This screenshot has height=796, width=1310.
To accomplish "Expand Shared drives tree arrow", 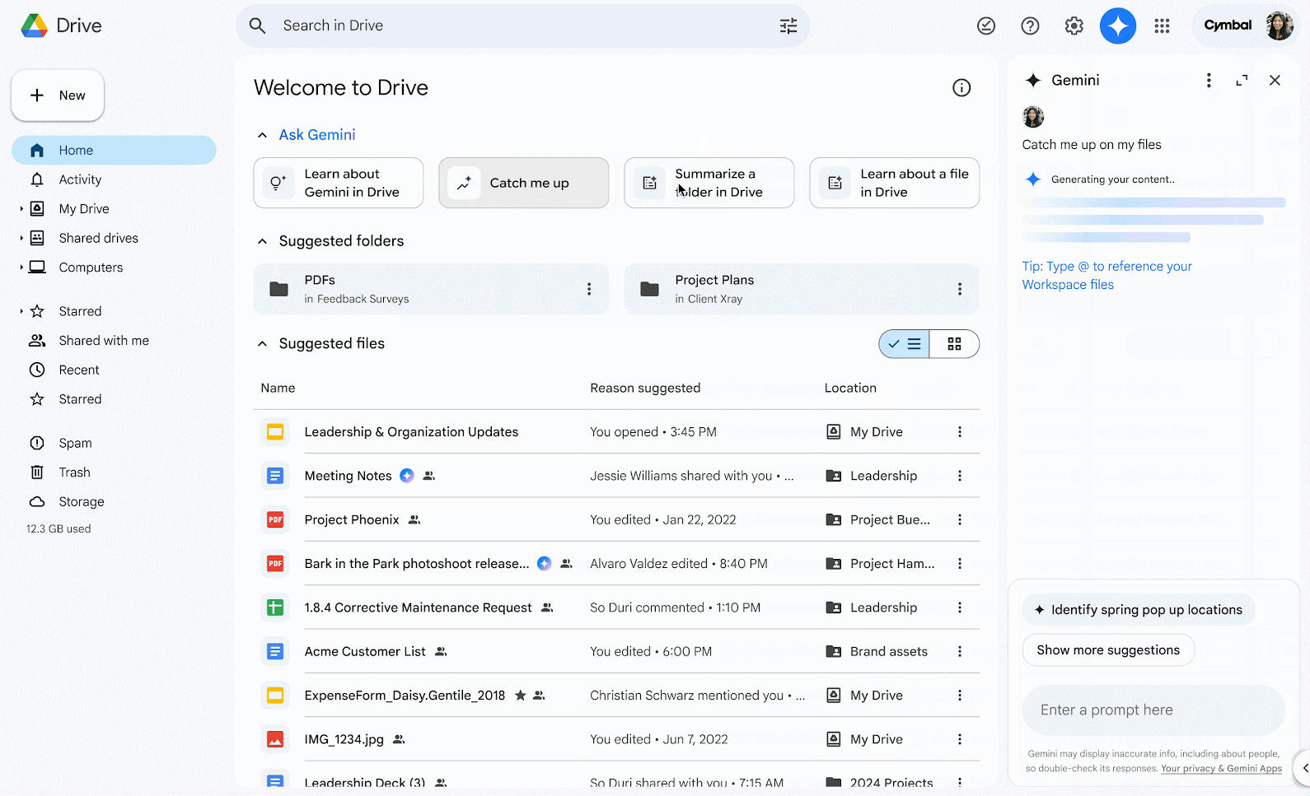I will click(21, 238).
